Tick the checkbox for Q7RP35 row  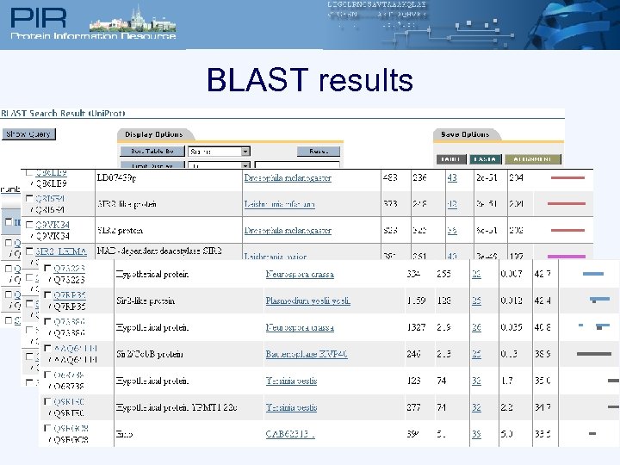47,294
